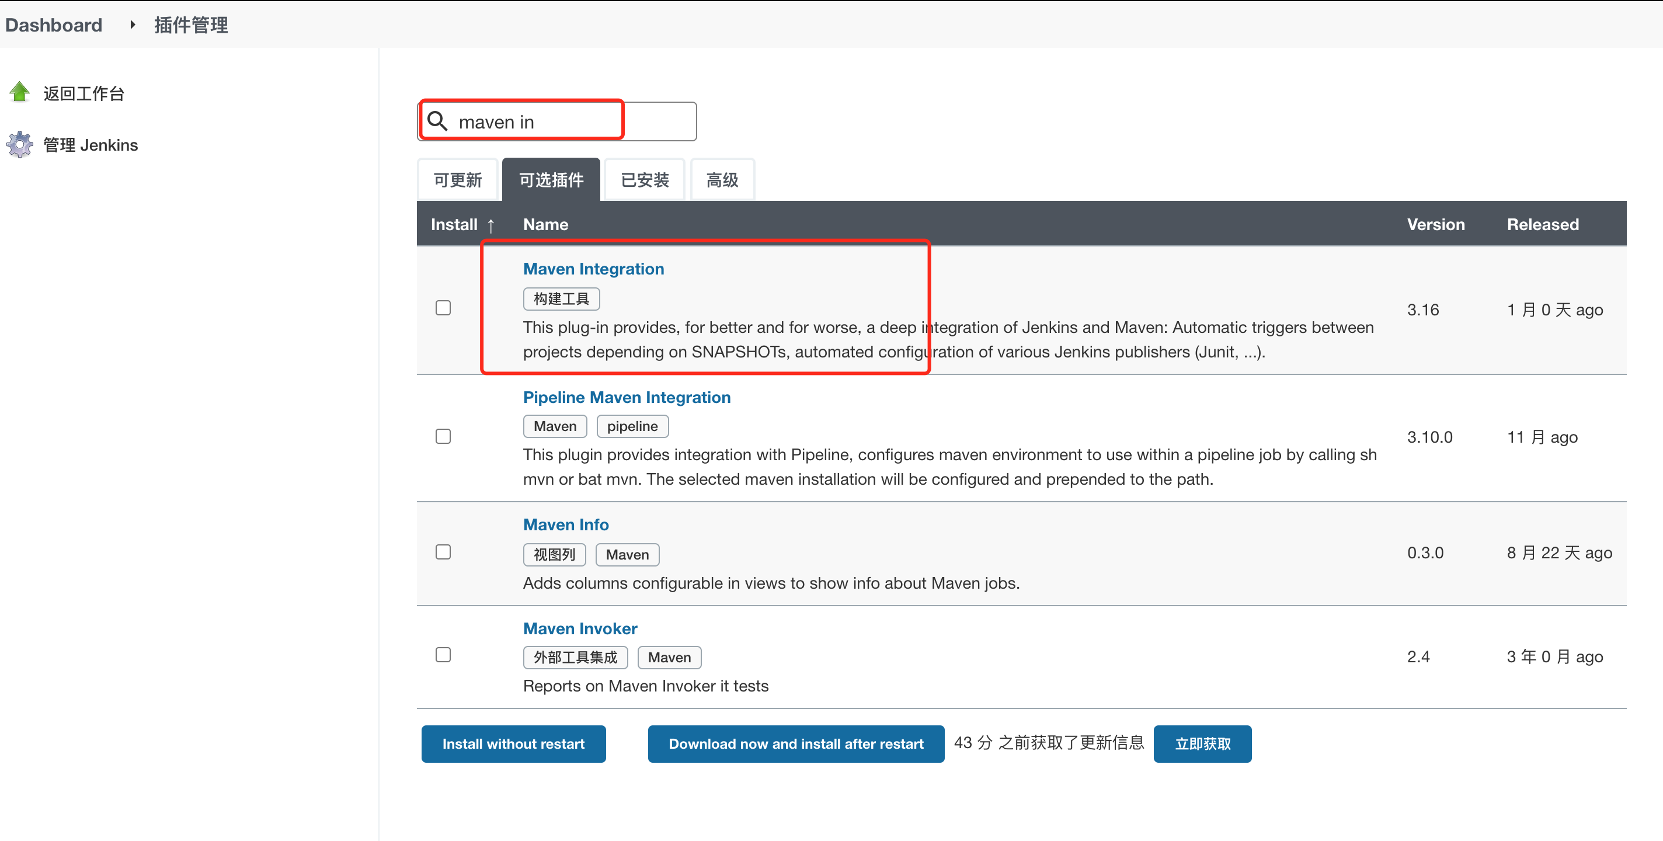Check the Maven Integration checkbox
Viewport: 1663px width, 841px height.
[x=443, y=308]
